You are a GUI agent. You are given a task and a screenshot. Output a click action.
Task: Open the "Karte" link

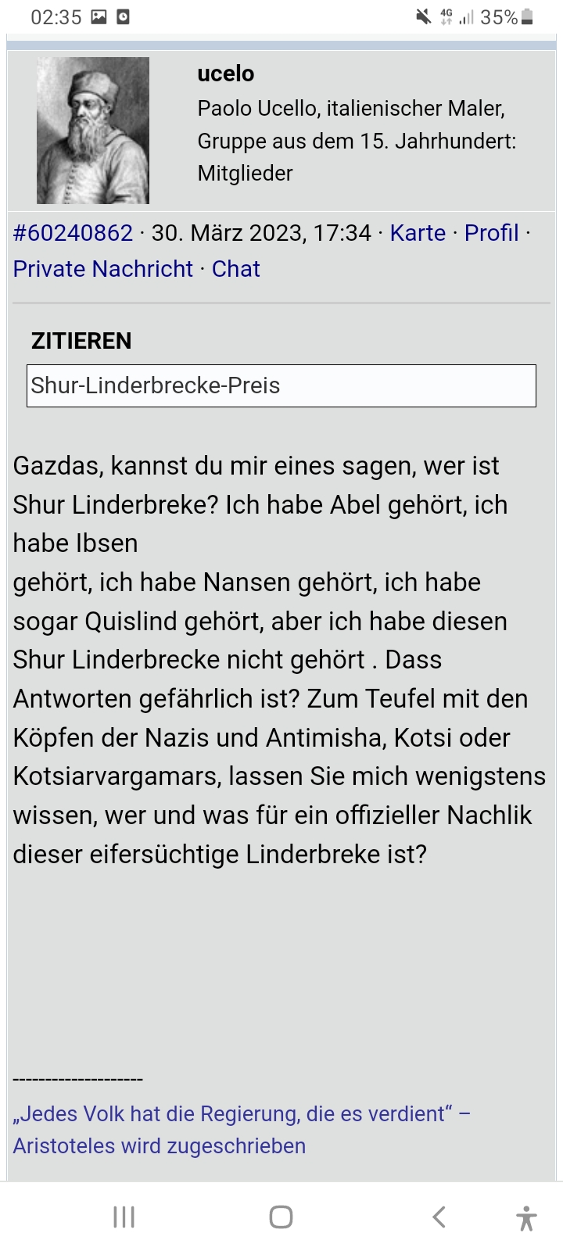point(417,232)
